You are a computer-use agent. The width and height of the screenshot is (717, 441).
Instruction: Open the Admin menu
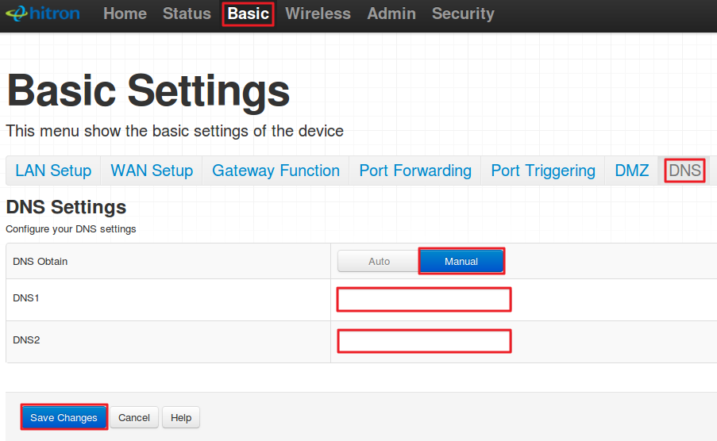[x=391, y=13]
